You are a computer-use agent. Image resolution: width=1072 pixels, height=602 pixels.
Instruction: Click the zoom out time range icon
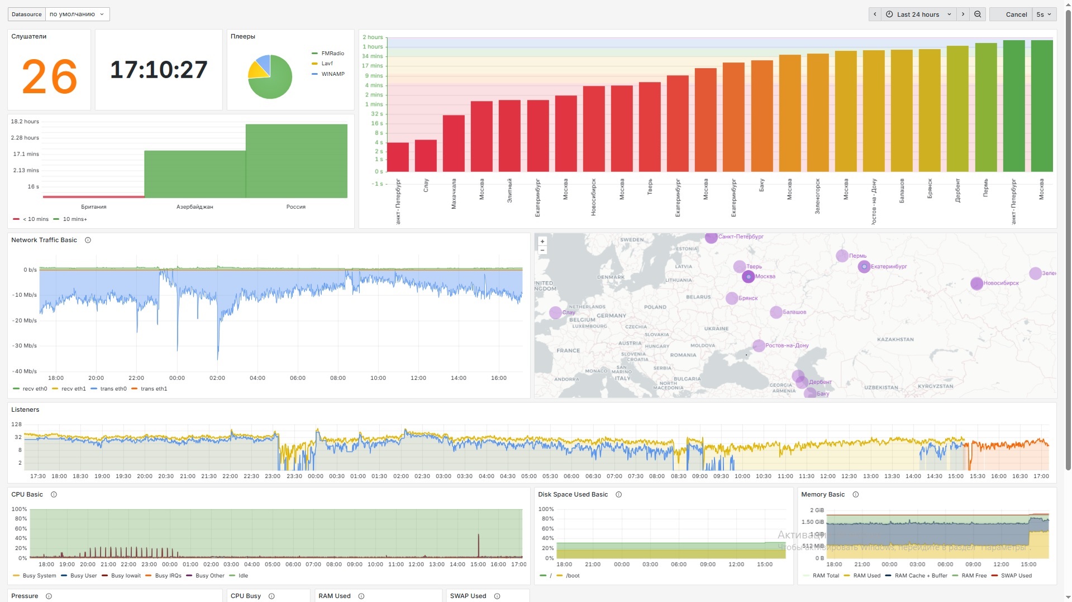[x=978, y=15]
